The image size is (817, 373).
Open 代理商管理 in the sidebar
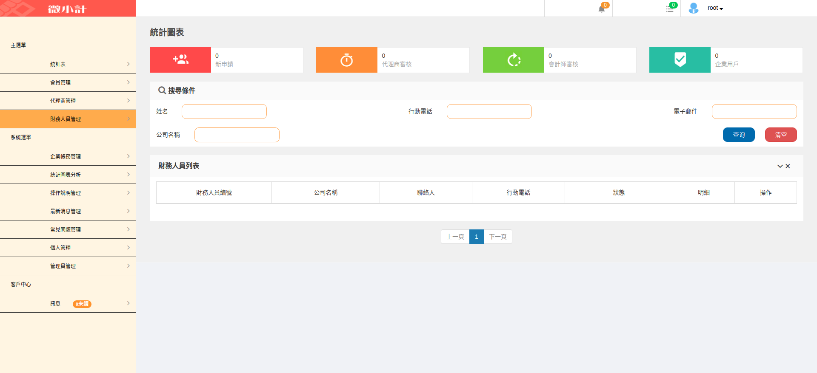[x=68, y=101]
